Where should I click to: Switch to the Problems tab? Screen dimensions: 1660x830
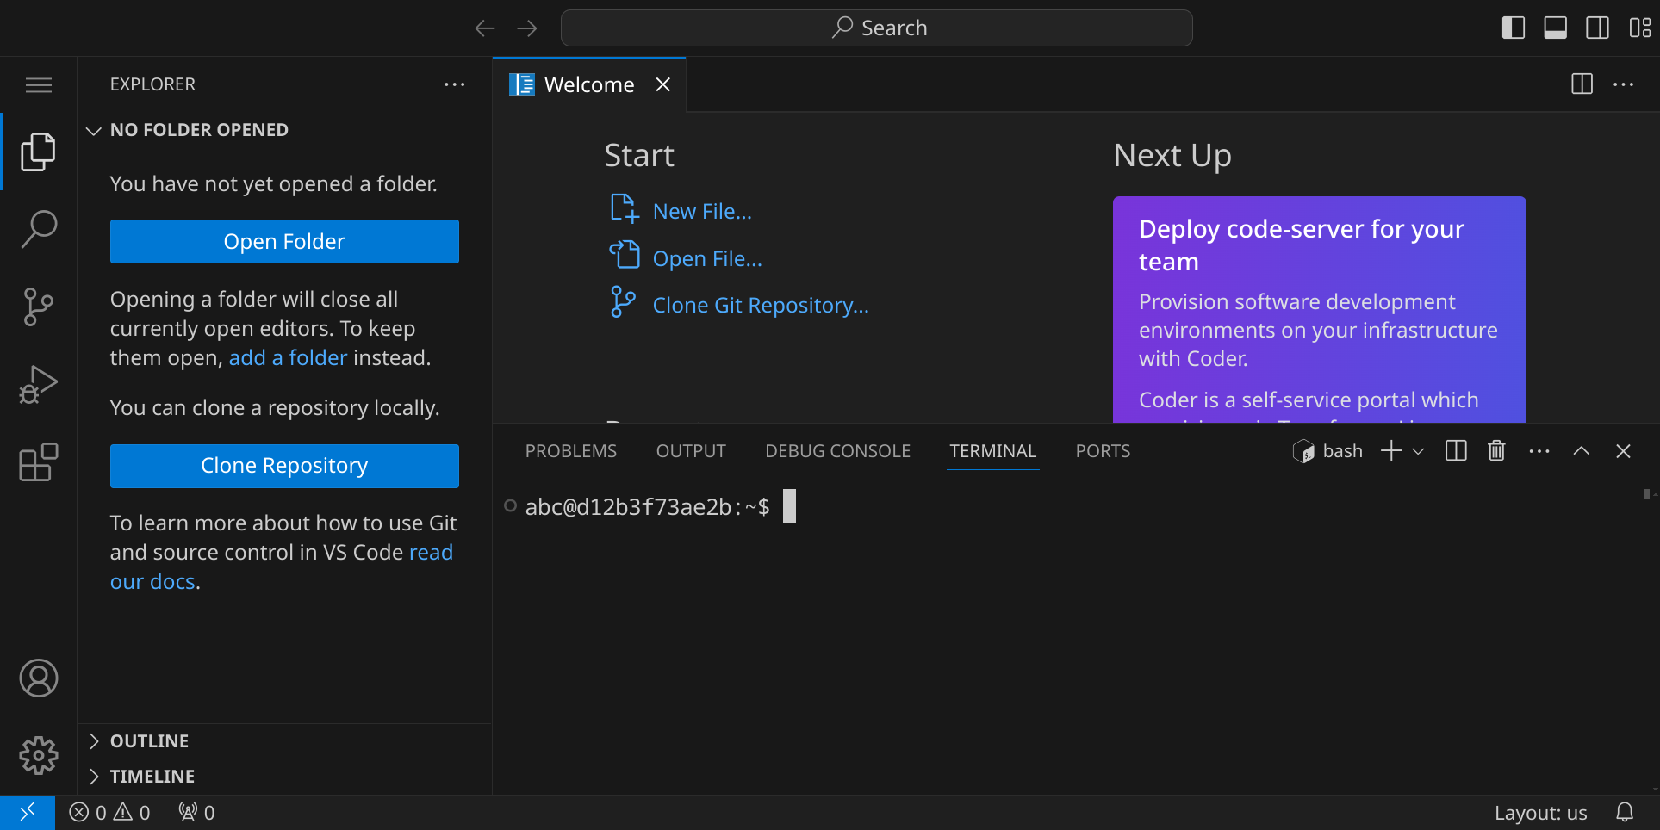[570, 451]
